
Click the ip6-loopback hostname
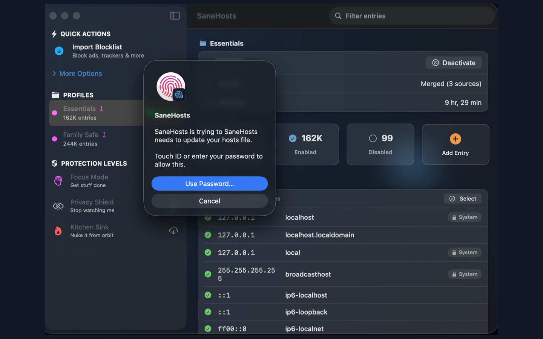pos(306,312)
